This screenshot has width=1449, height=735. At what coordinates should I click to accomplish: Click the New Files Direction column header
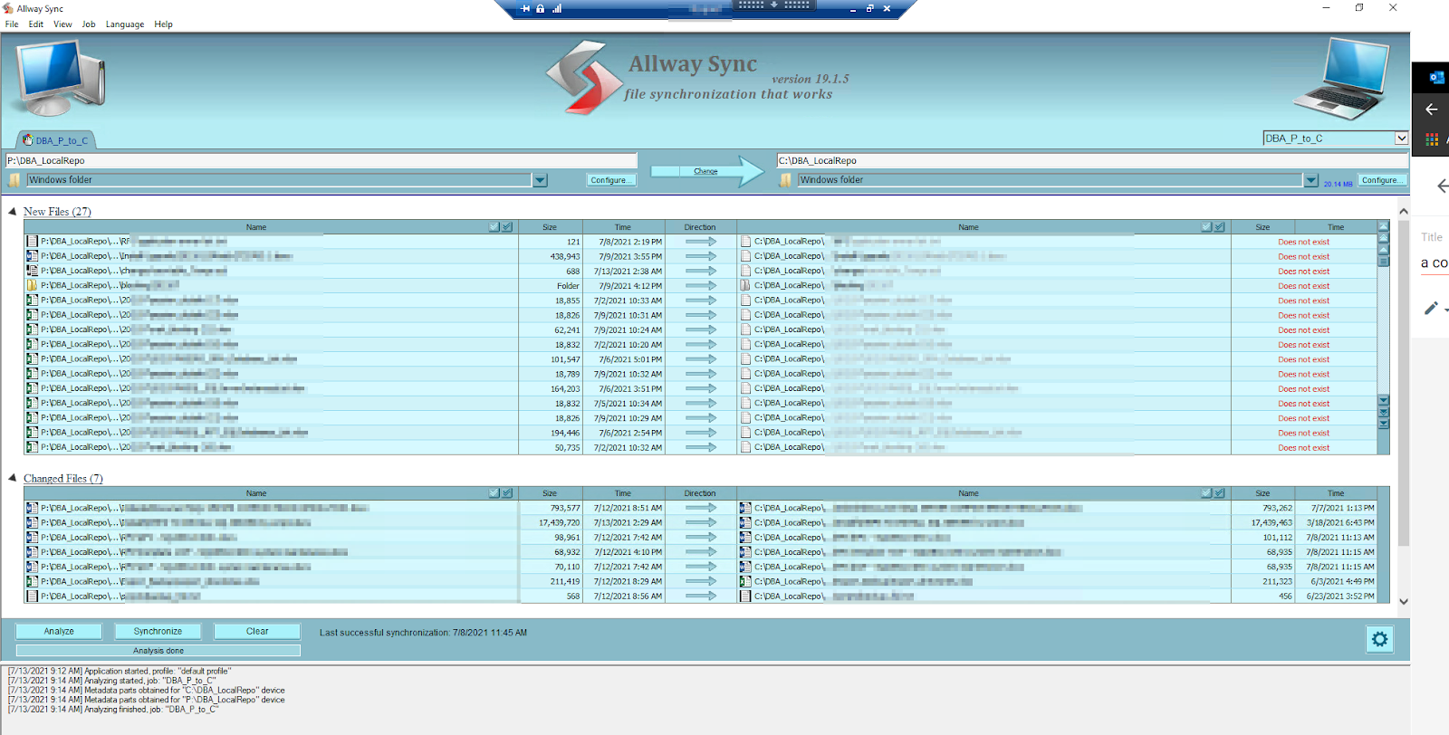700,227
